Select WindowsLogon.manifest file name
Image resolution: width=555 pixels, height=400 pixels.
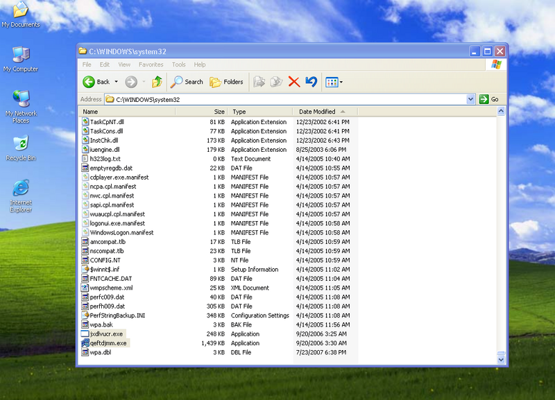tap(122, 232)
